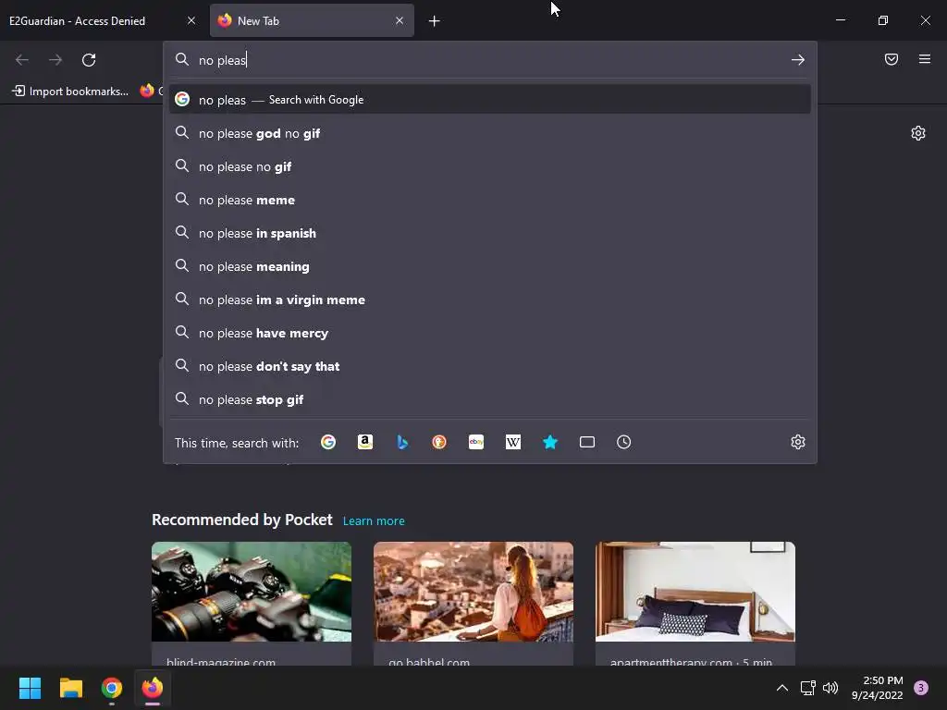The width and height of the screenshot is (947, 710).
Task: Open a new tab with plus button
Action: coord(435,21)
